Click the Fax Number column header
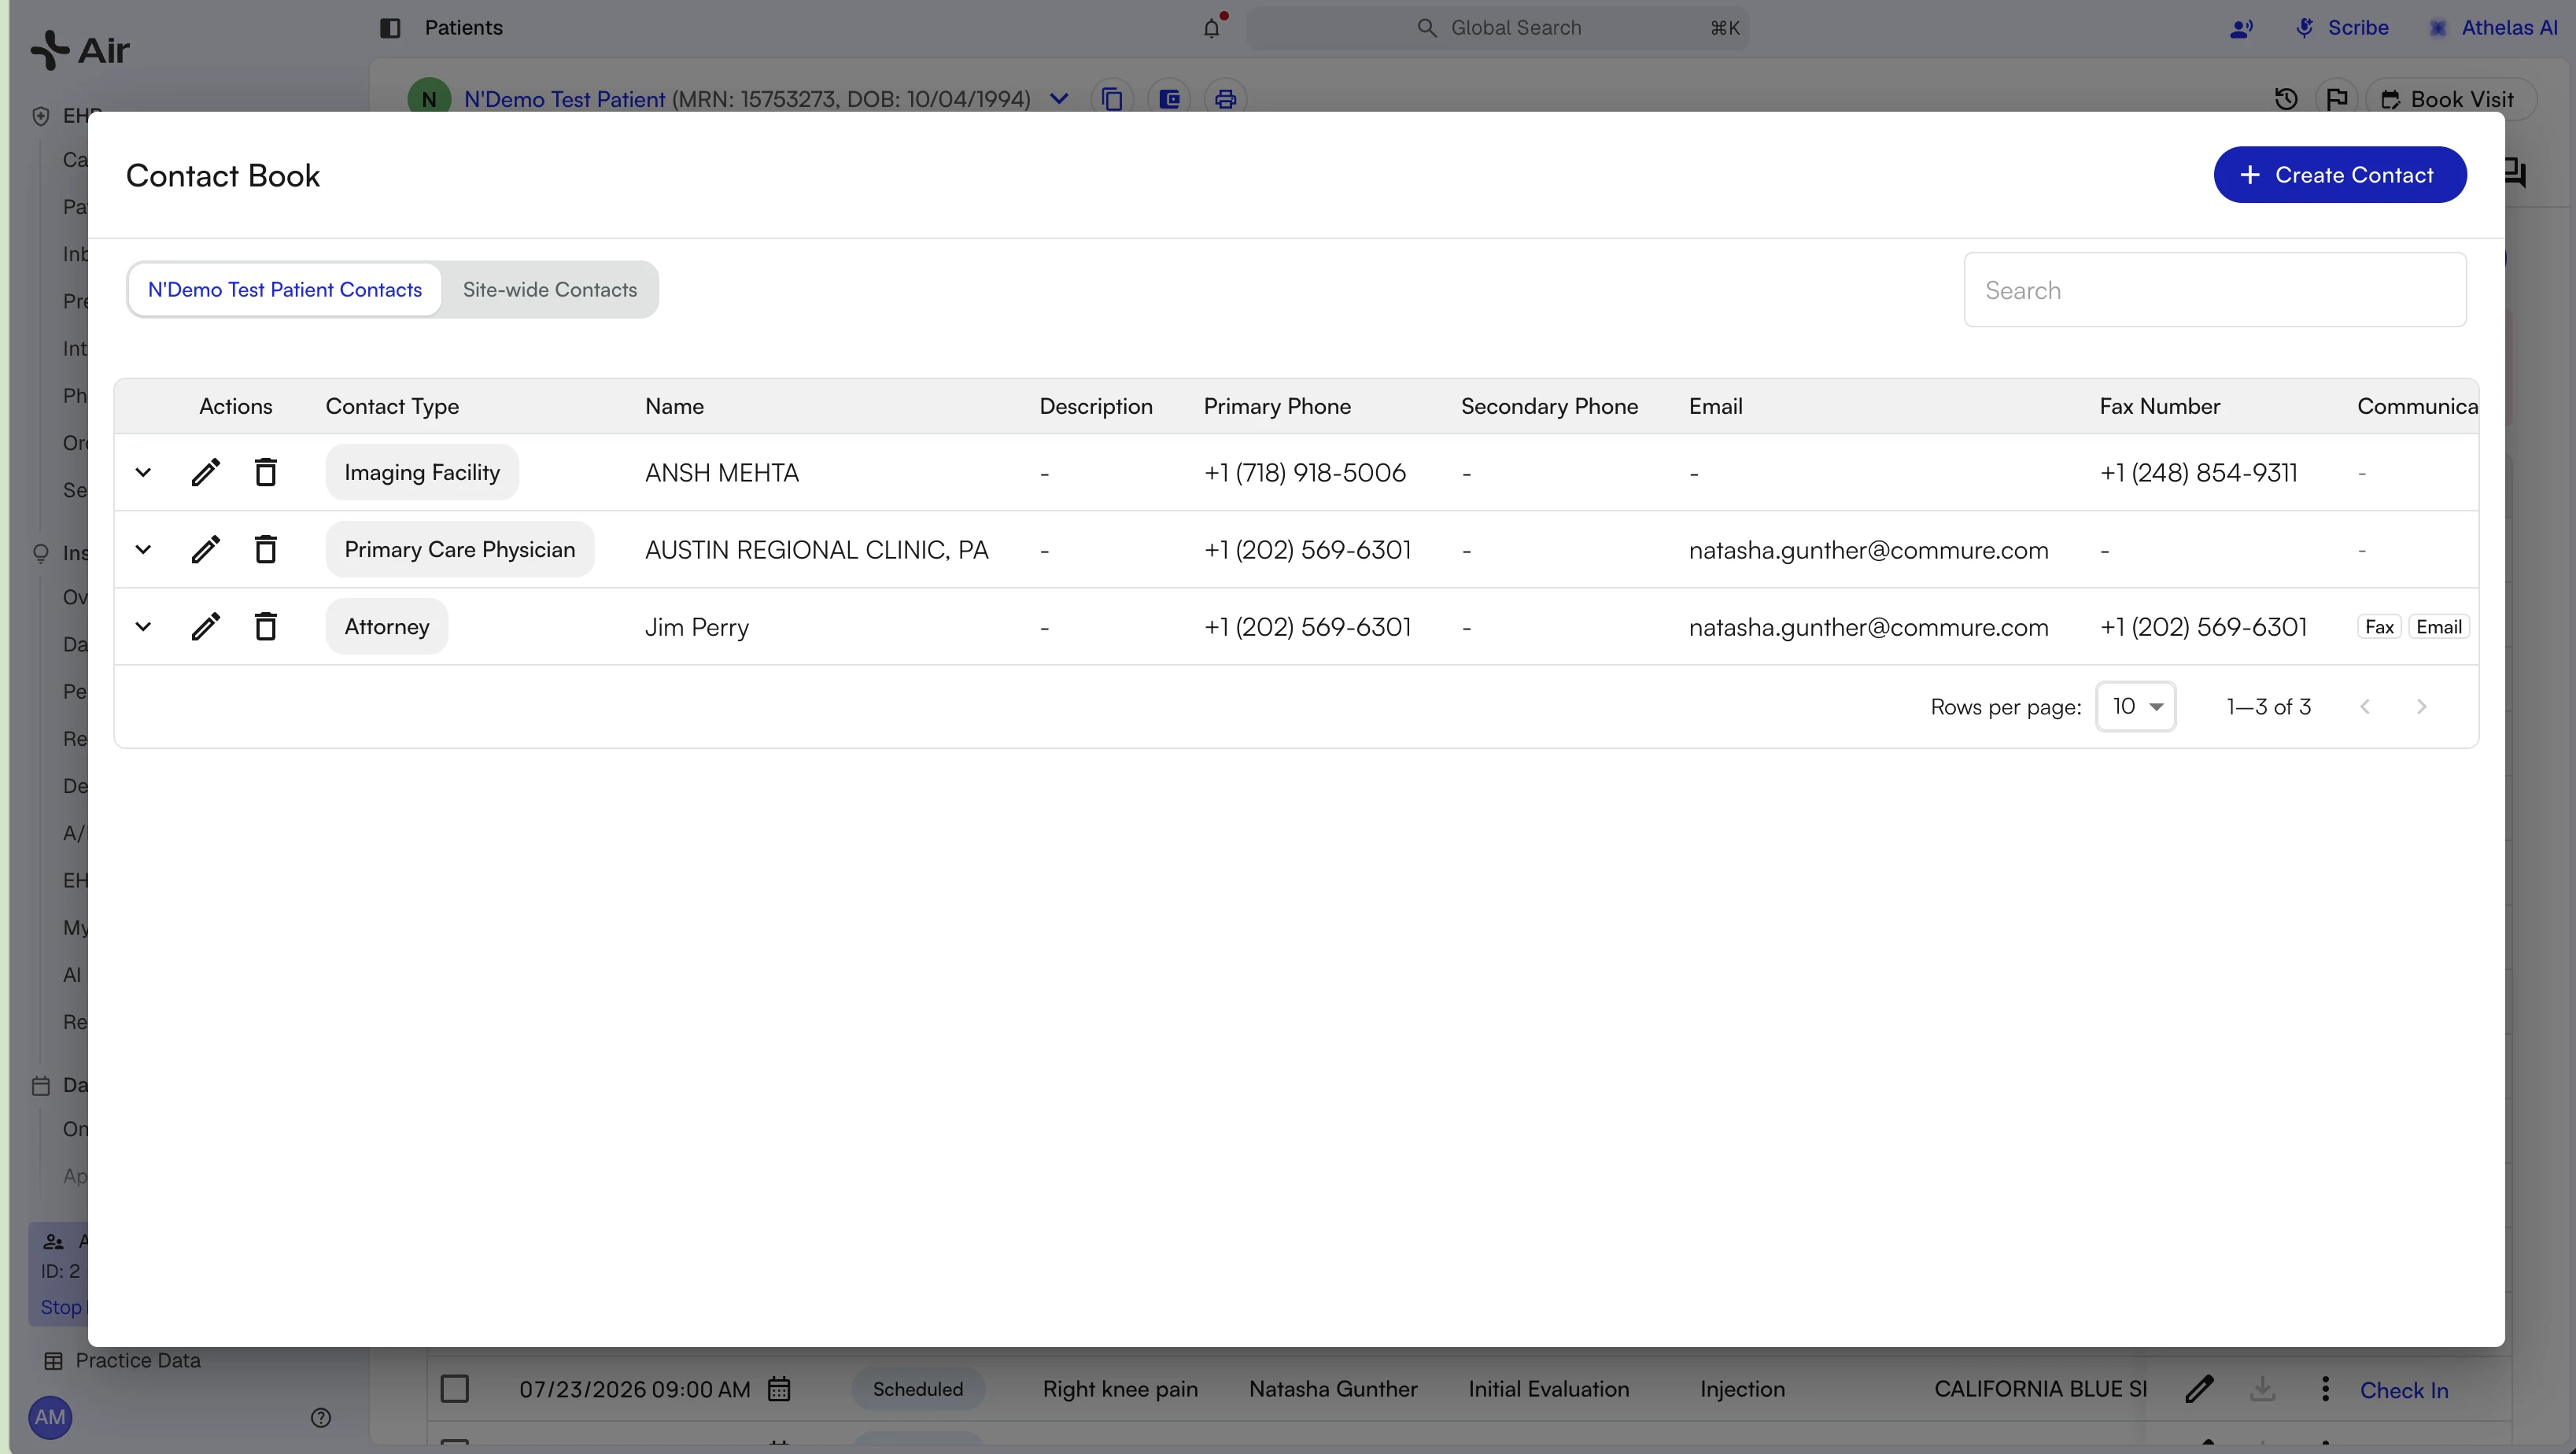 coord(2159,406)
